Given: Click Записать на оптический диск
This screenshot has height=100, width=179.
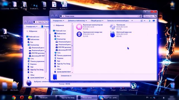Looking at the screenshot, I should click(x=118, y=21).
